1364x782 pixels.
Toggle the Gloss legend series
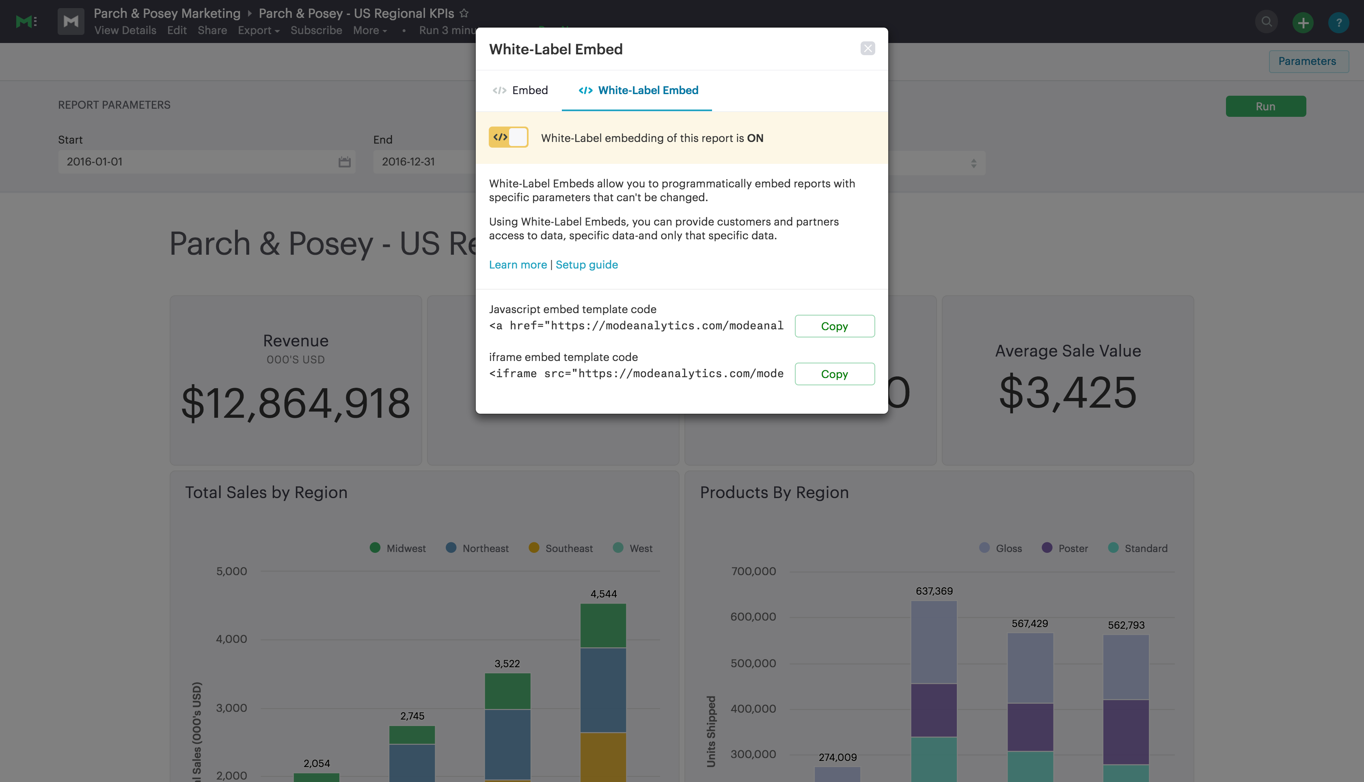[1001, 548]
